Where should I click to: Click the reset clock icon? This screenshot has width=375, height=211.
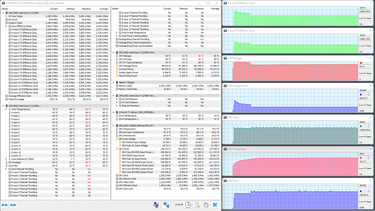coord(188,205)
